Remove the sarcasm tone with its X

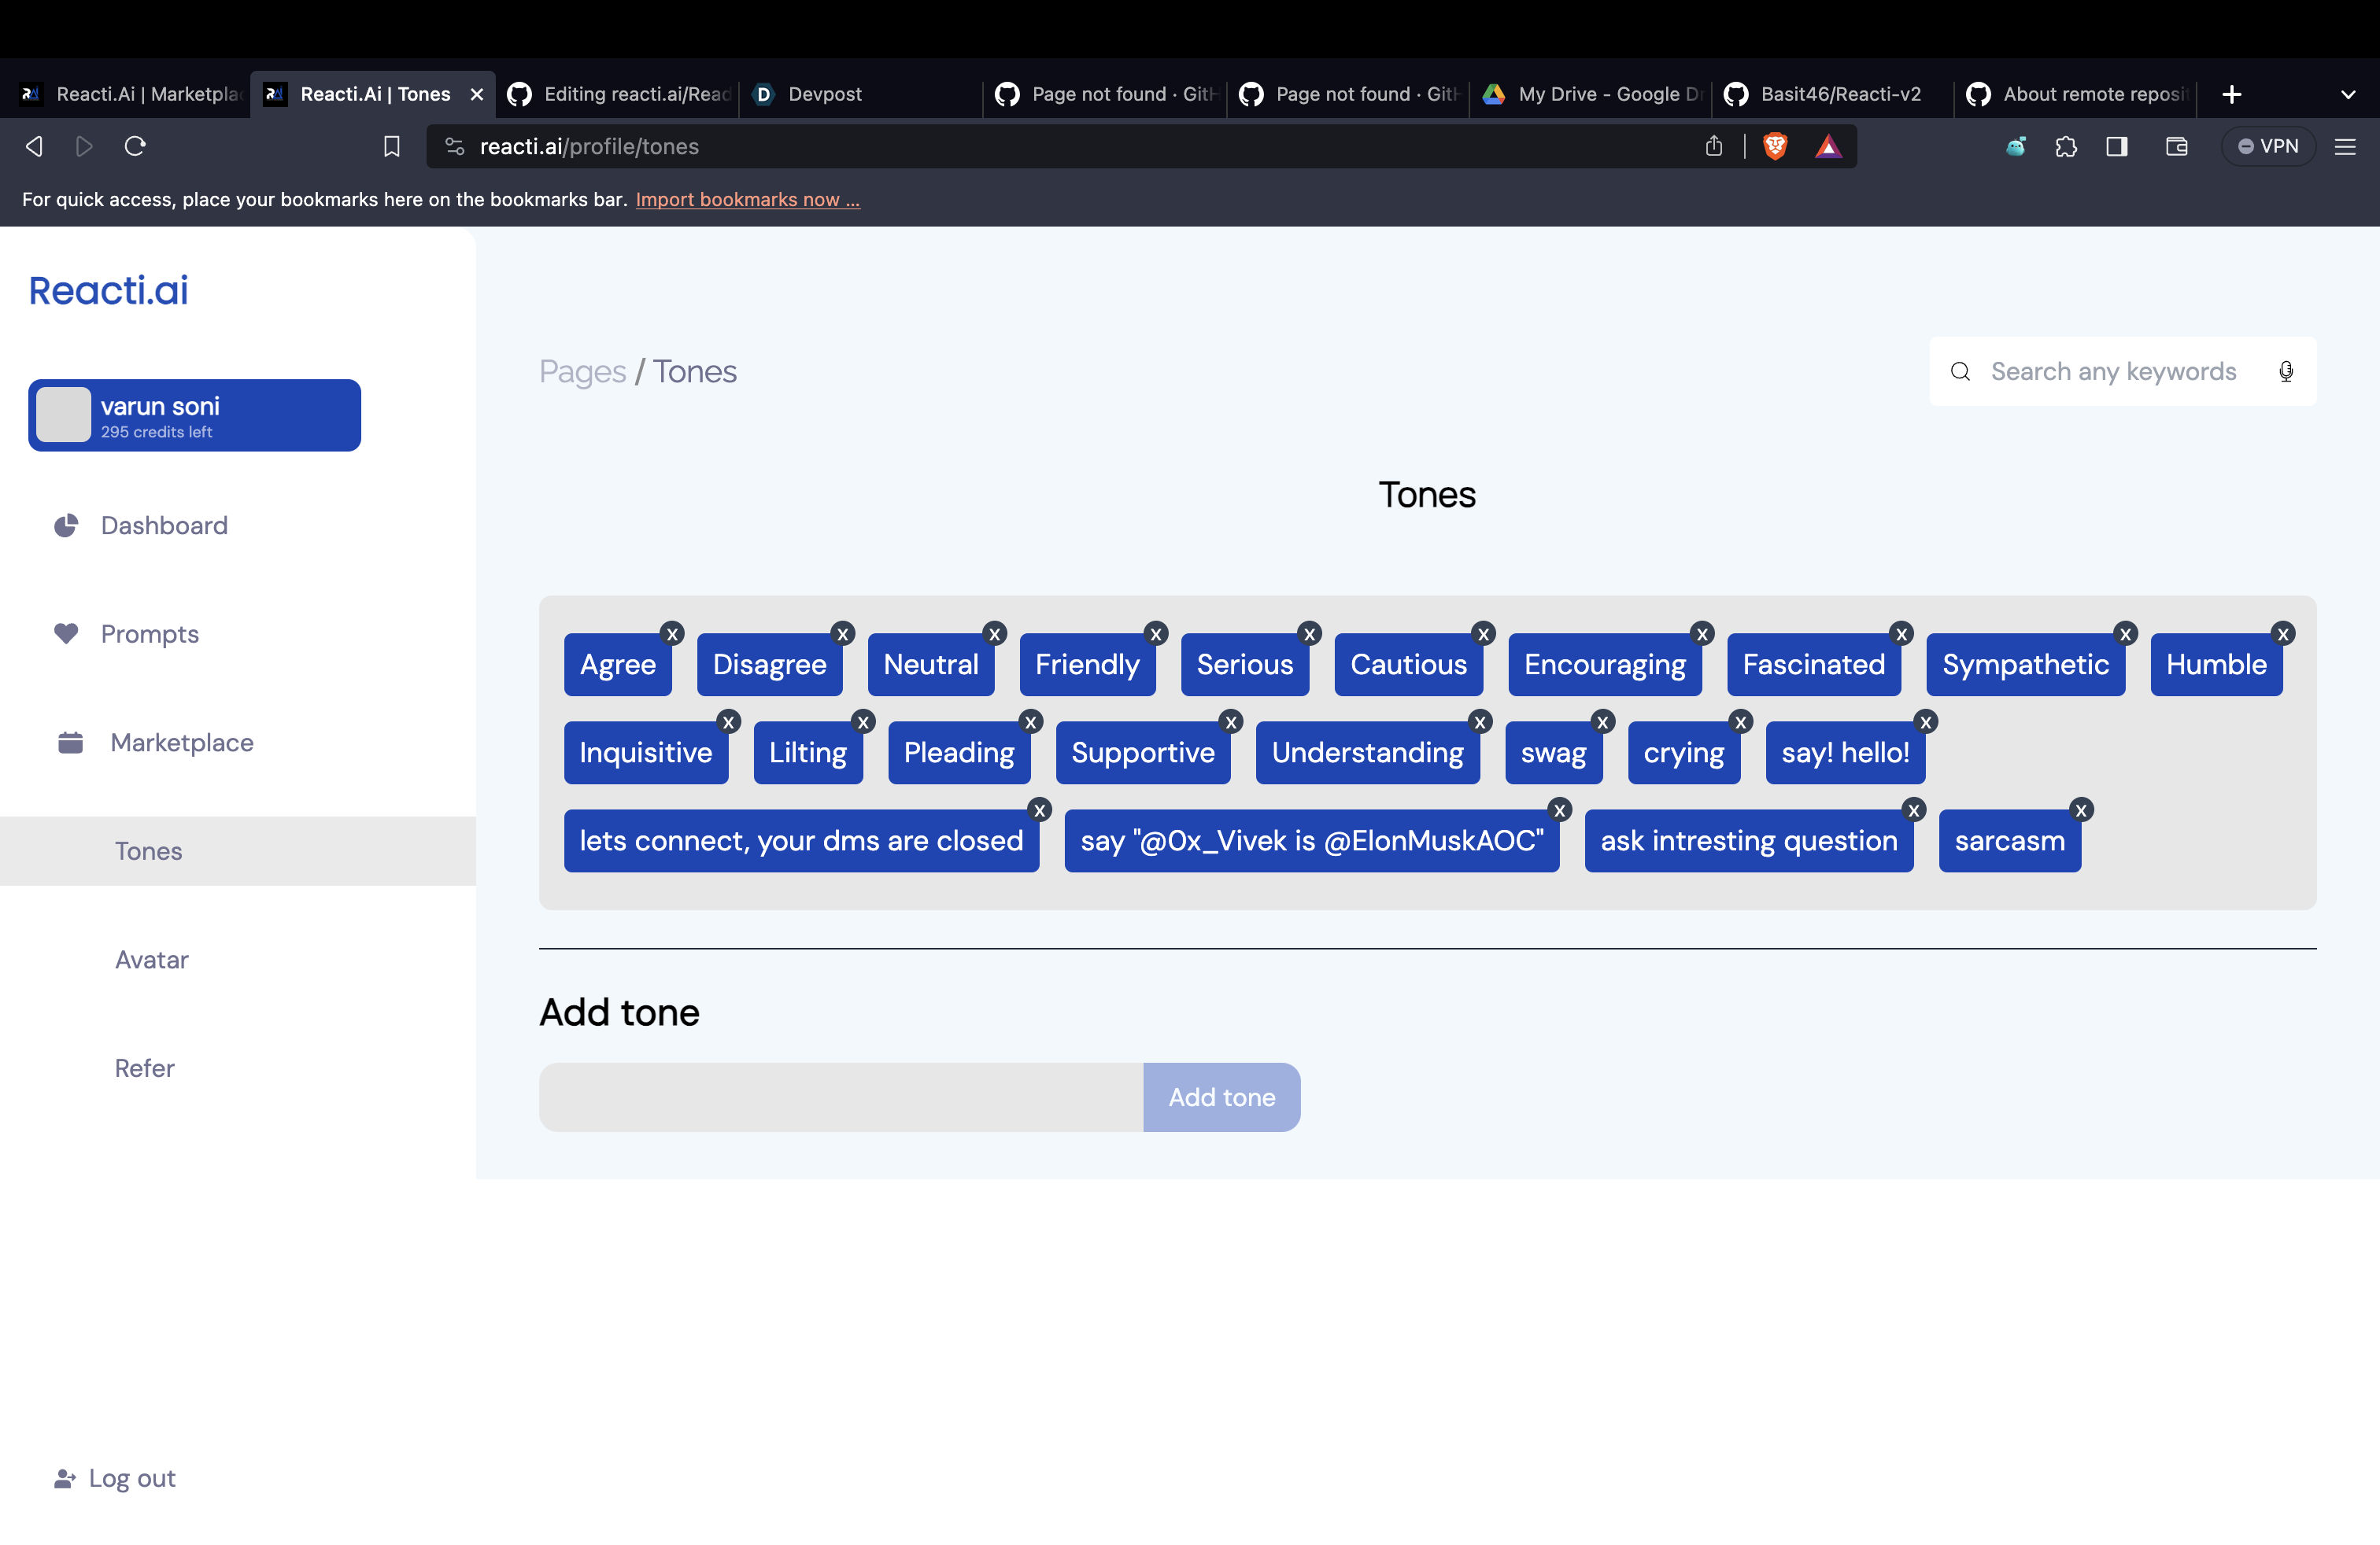(x=2081, y=810)
